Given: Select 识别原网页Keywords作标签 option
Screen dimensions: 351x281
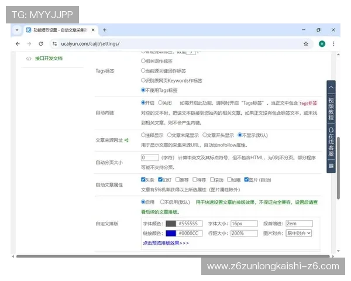Looking at the screenshot, I should [x=143, y=80].
